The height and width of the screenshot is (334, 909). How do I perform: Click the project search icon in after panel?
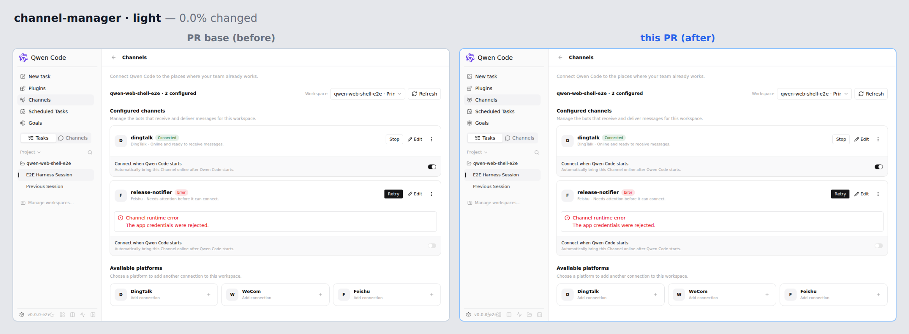coord(537,152)
